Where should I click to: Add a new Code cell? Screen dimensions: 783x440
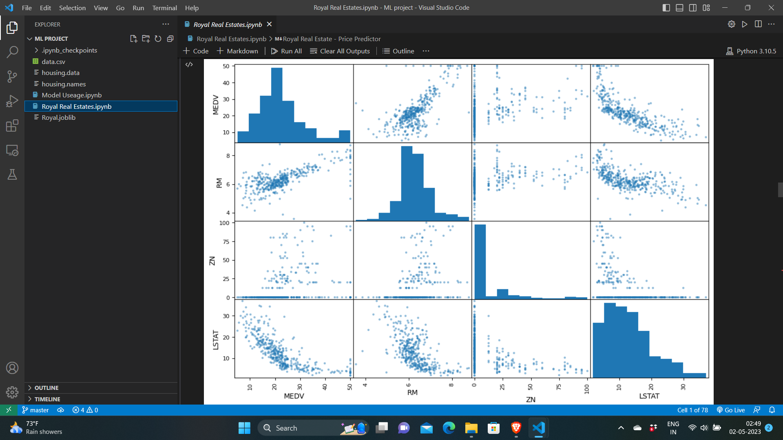(x=196, y=51)
